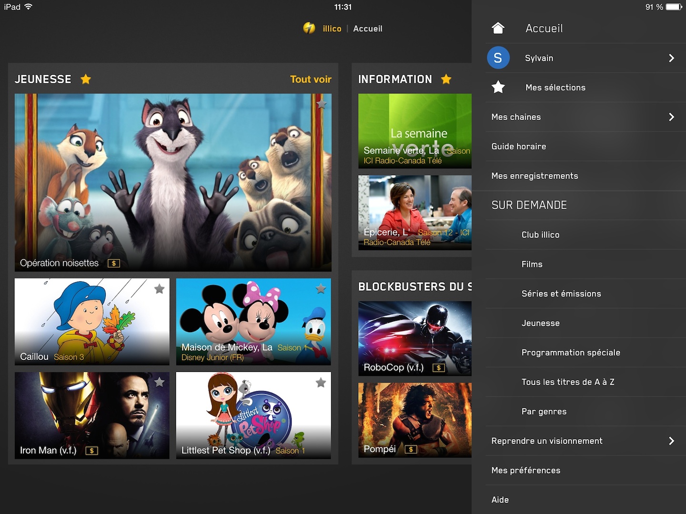Open Mes préférences

[x=526, y=471]
